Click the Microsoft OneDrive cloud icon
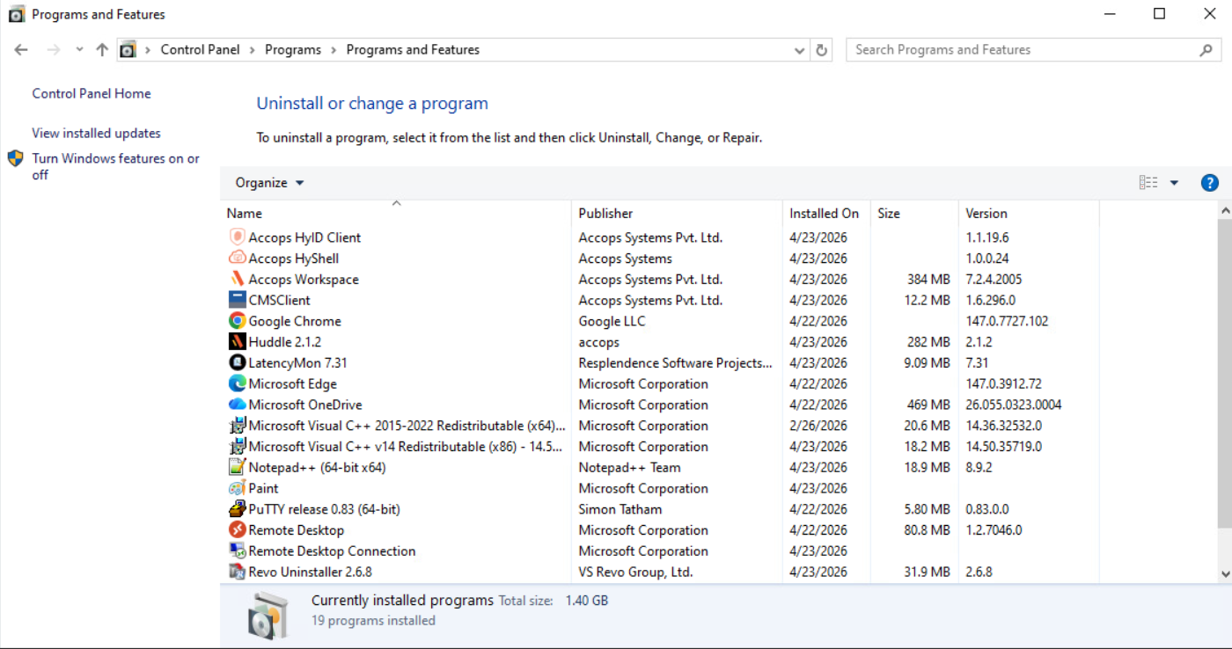This screenshot has height=649, width=1232. coord(237,405)
